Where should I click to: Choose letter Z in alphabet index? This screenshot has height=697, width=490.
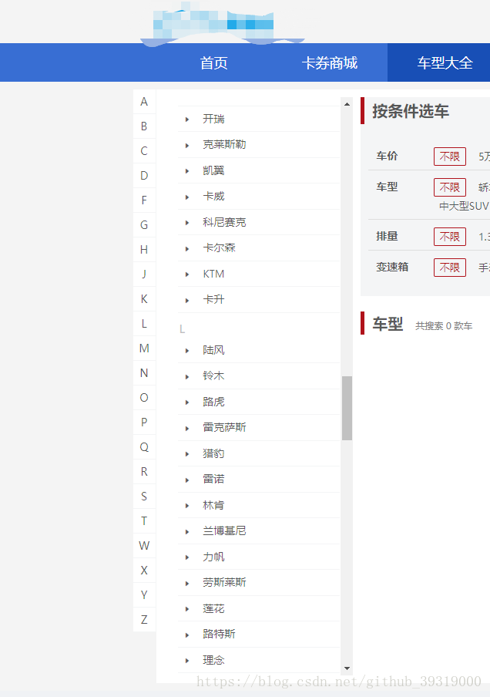pyautogui.click(x=144, y=620)
